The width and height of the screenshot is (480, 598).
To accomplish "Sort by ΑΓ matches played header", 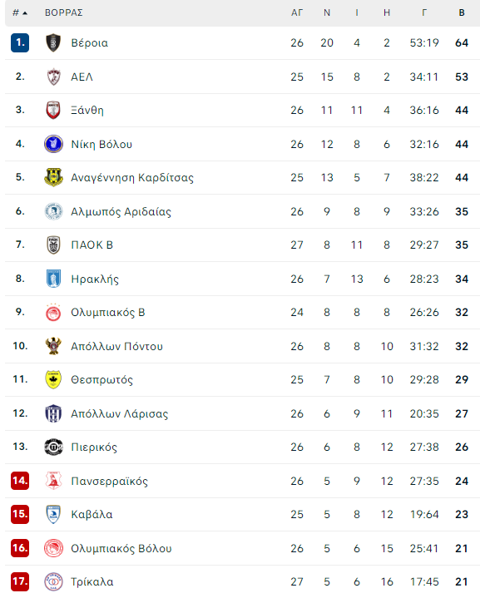I will [x=297, y=13].
